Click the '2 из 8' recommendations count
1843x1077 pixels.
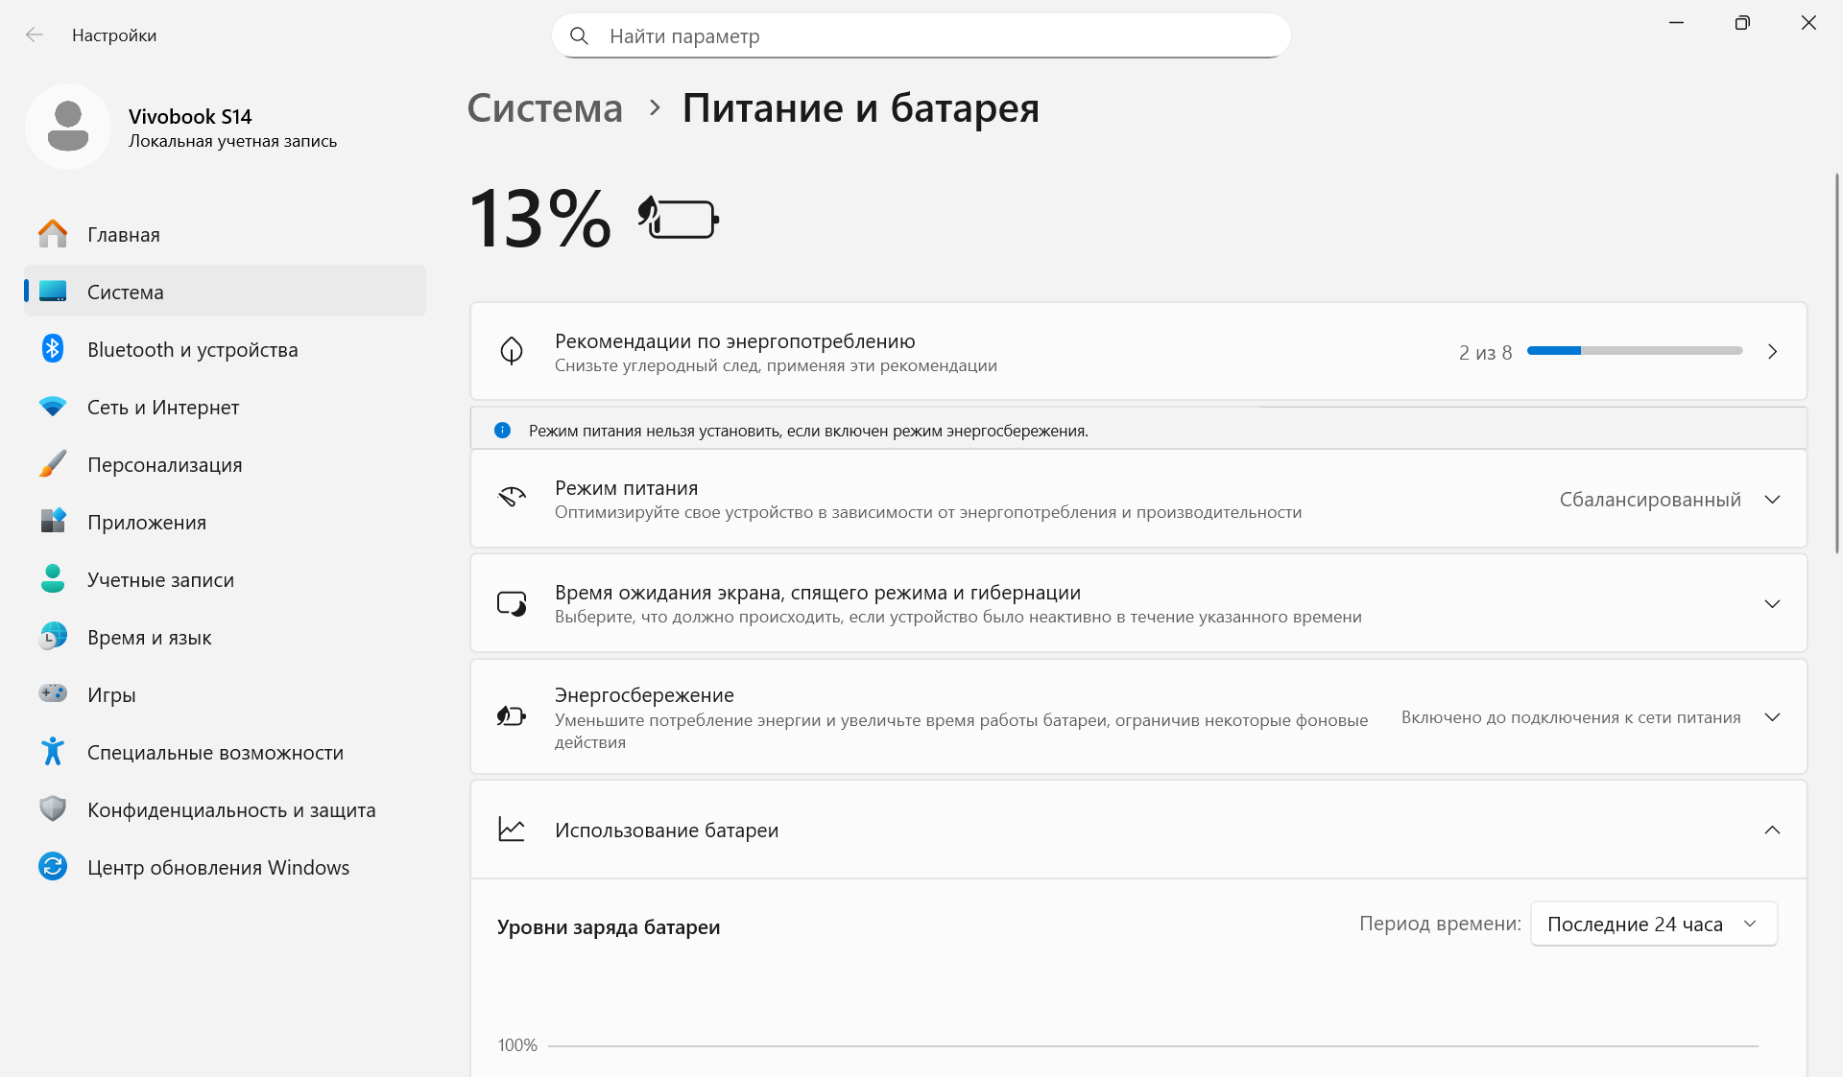[x=1485, y=352]
